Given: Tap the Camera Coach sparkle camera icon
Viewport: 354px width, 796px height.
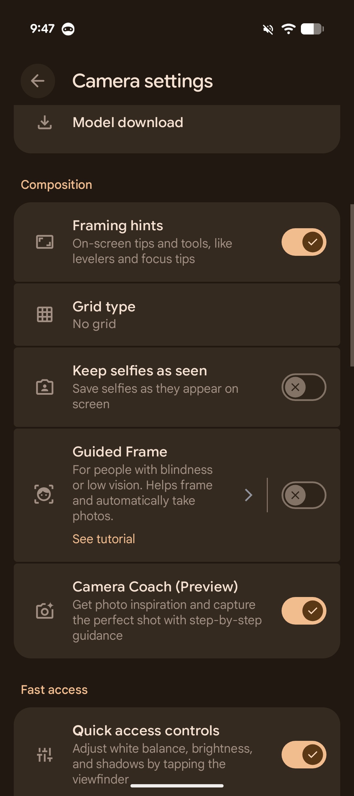Looking at the screenshot, I should (45, 611).
